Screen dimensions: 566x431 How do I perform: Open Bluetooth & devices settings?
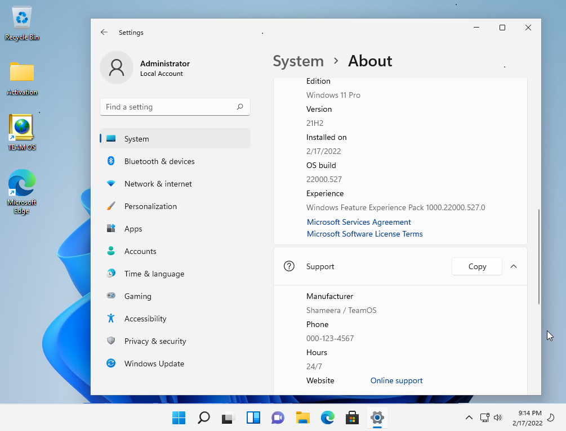(175, 161)
